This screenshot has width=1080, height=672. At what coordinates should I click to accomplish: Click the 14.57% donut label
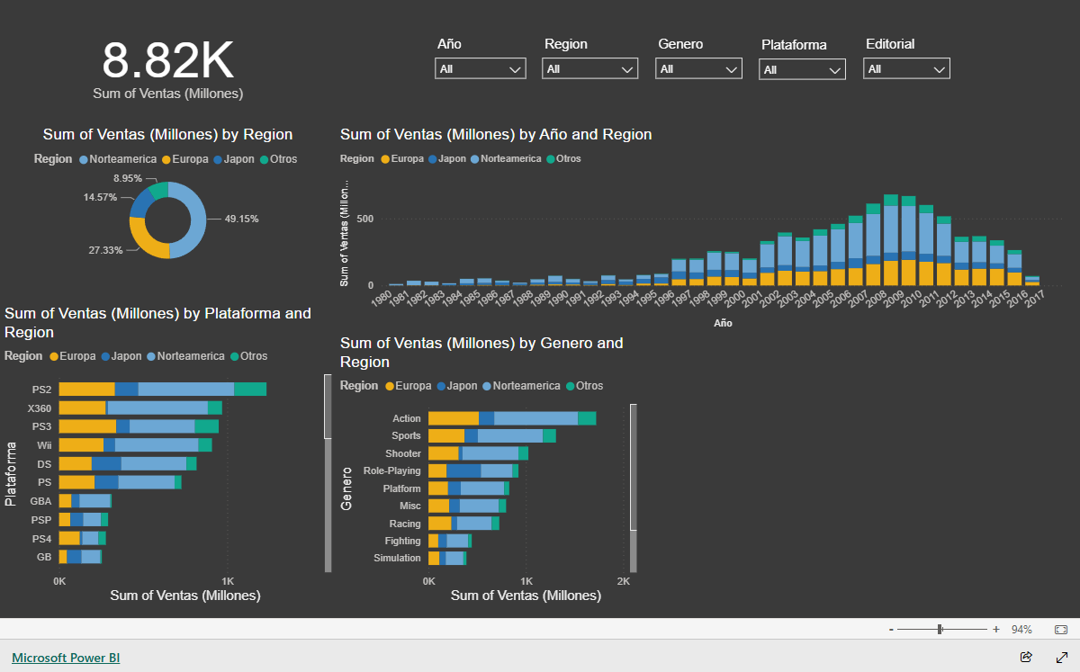(101, 197)
